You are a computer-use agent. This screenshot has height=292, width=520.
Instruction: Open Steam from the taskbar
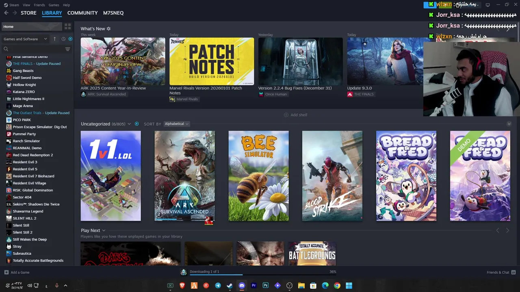(230, 286)
